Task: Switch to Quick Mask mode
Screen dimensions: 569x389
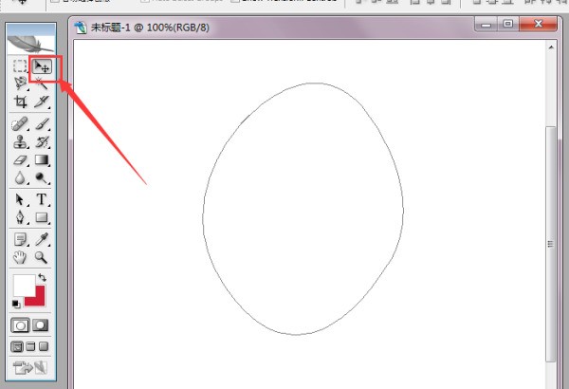Action: tap(40, 325)
